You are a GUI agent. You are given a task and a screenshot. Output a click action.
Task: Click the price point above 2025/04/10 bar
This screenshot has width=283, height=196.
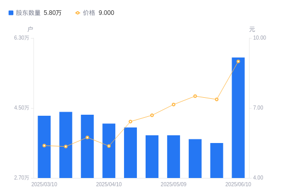click(109, 146)
